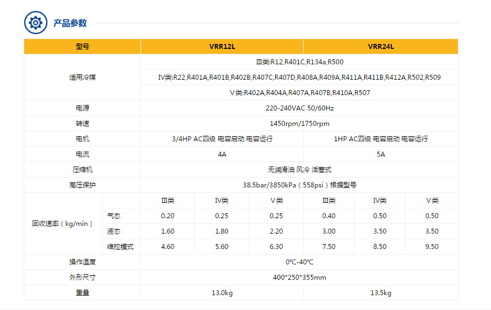Click the 维拉模式 sub-row label
Viewport: 491px width, 310px height.
[120, 247]
